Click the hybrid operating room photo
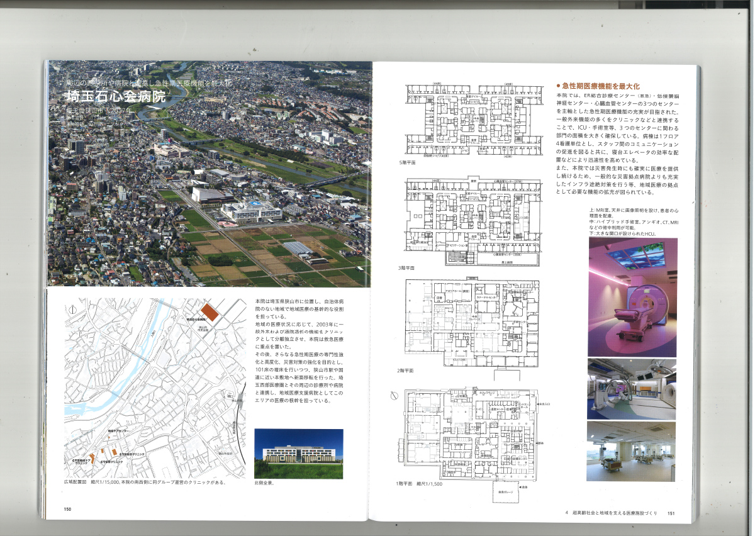The height and width of the screenshot is (536, 755). (632, 389)
